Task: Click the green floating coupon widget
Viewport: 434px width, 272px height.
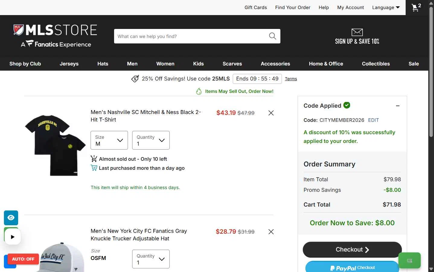Action: tap(410, 260)
